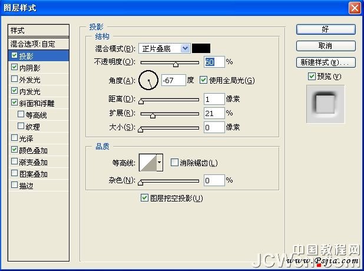Viewport: 364px width, 271px height.
Task: Click the 等高线 contour thumbnail
Action: pyautogui.click(x=148, y=163)
